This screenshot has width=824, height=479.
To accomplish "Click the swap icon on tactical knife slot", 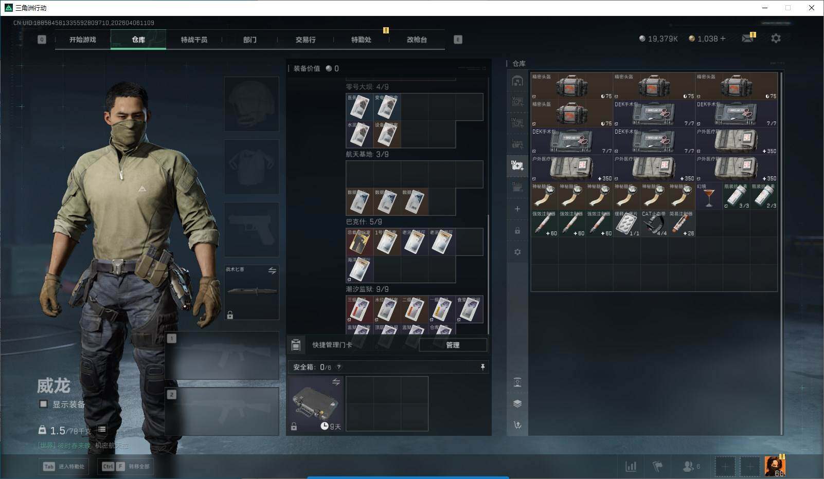I will coord(272,270).
